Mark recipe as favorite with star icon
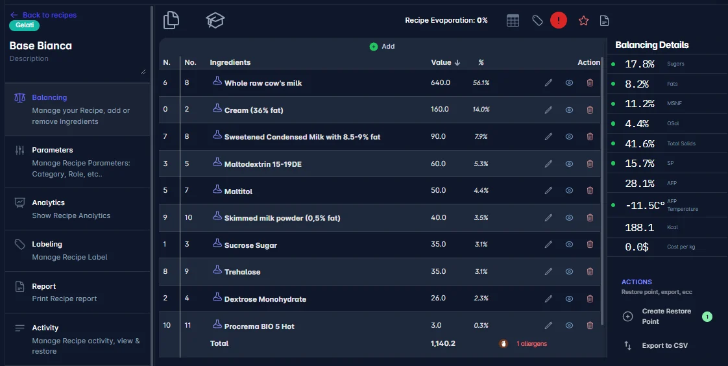Screen dimensions: 728x366 point(583,20)
